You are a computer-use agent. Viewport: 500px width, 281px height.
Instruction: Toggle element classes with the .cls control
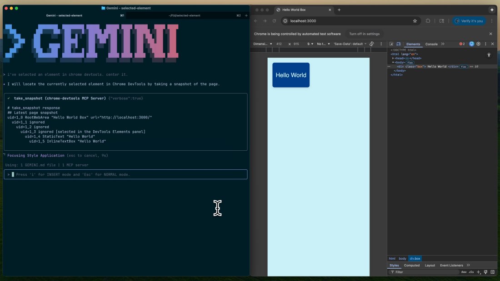[471, 271]
